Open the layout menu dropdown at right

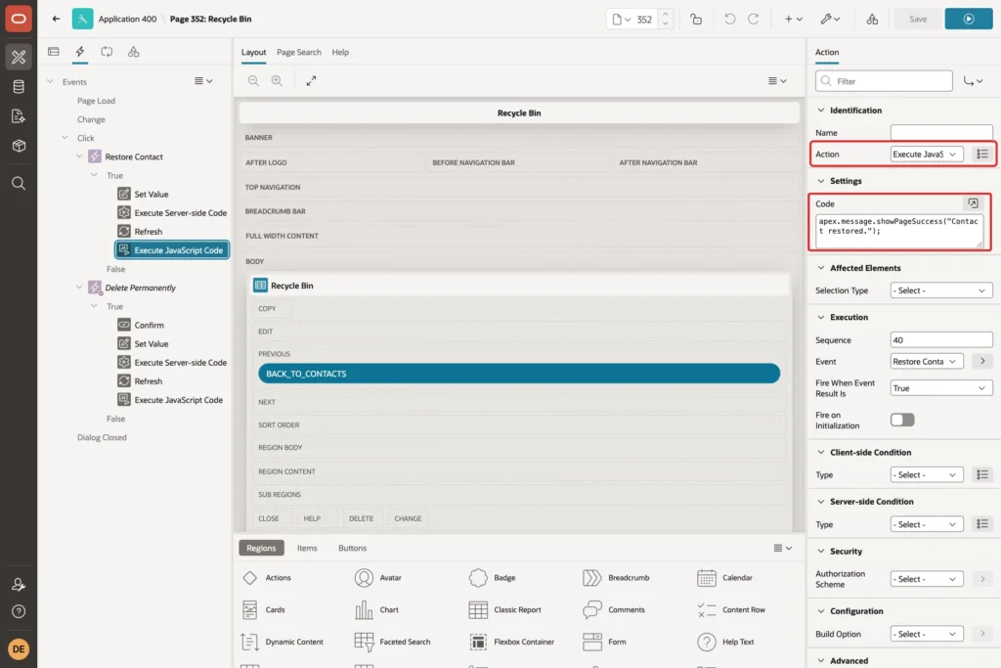click(x=777, y=80)
